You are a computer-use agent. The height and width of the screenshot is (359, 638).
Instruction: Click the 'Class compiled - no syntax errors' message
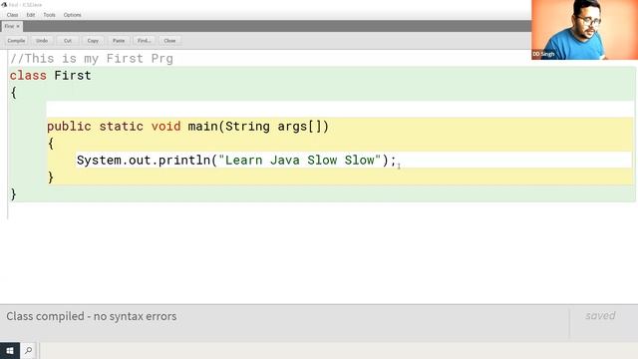pyautogui.click(x=92, y=316)
